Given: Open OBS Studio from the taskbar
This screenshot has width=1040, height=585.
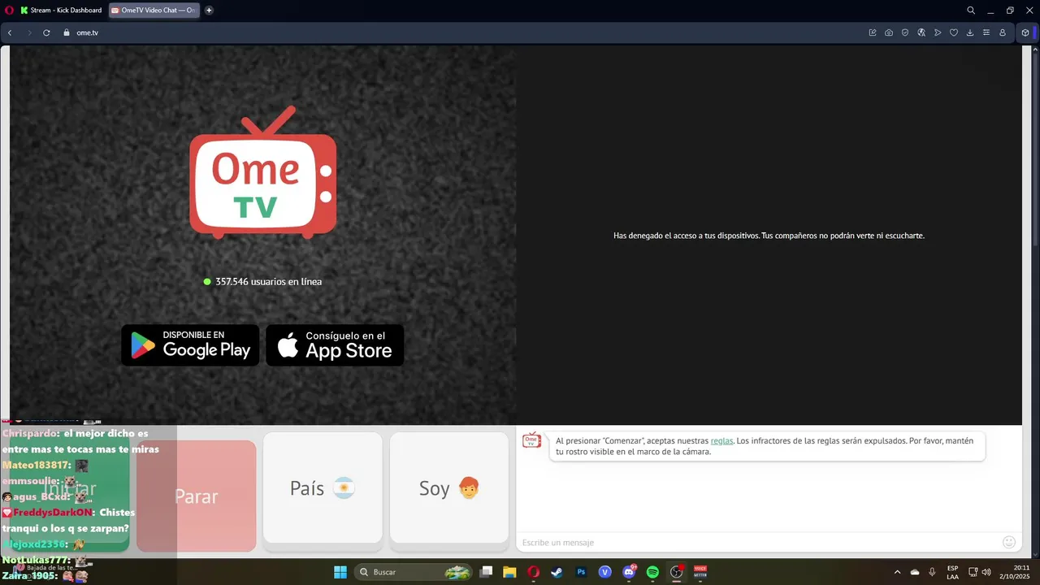Looking at the screenshot, I should (x=676, y=572).
